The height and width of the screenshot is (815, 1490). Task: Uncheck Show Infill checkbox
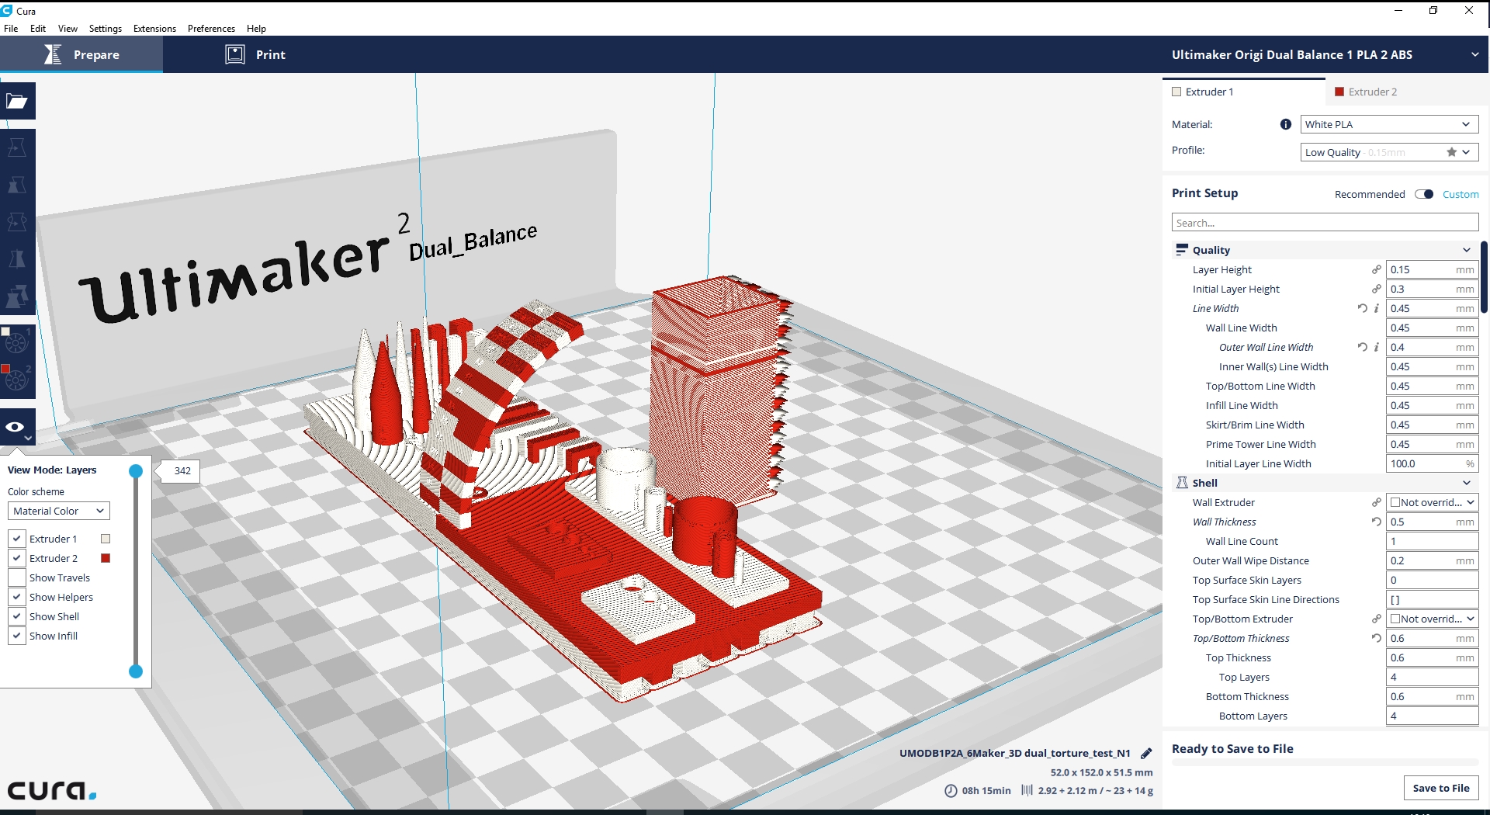(16, 636)
